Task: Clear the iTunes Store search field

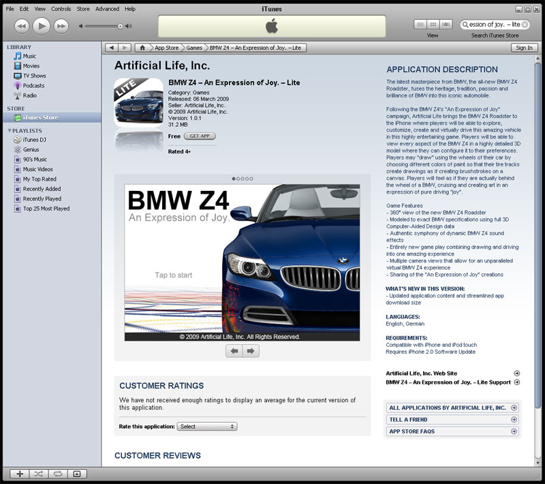Action: (525, 25)
